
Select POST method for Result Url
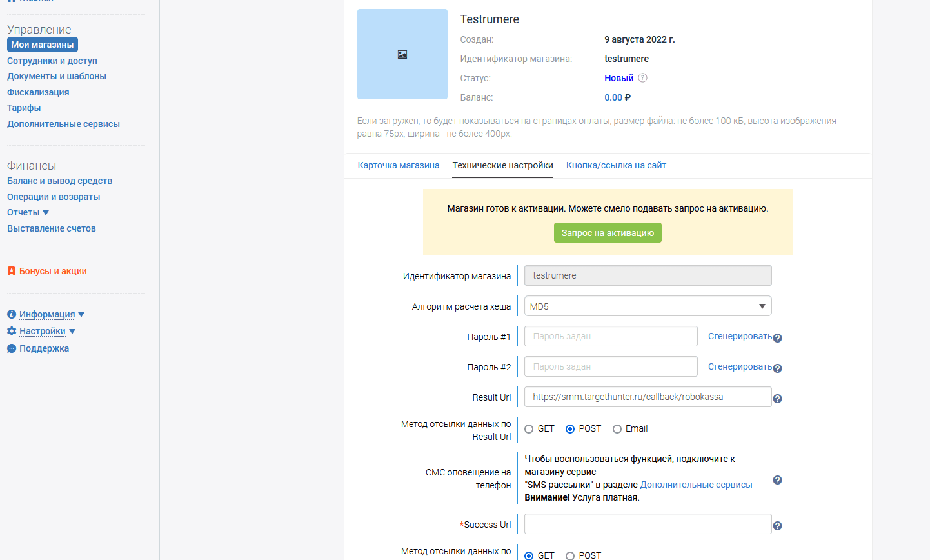pos(570,429)
